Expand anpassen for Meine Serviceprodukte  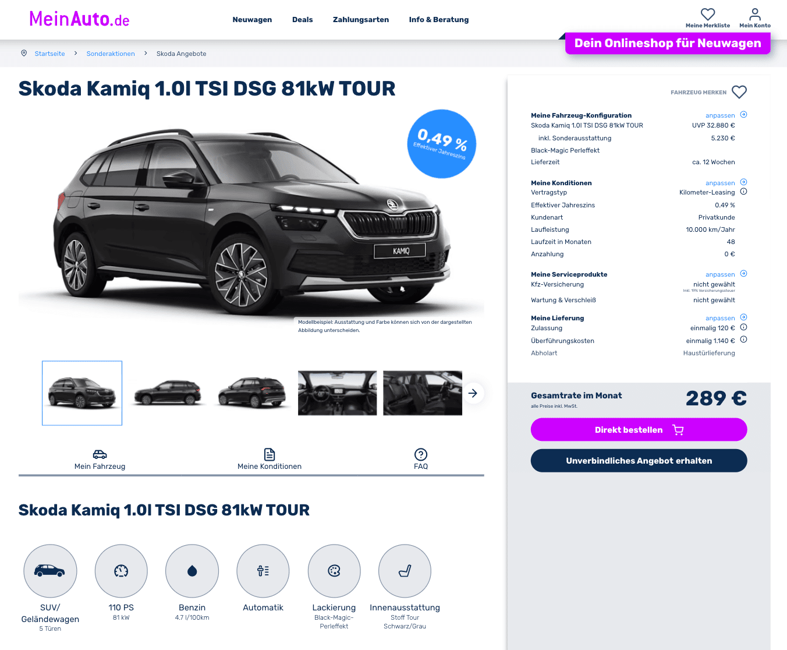(726, 274)
